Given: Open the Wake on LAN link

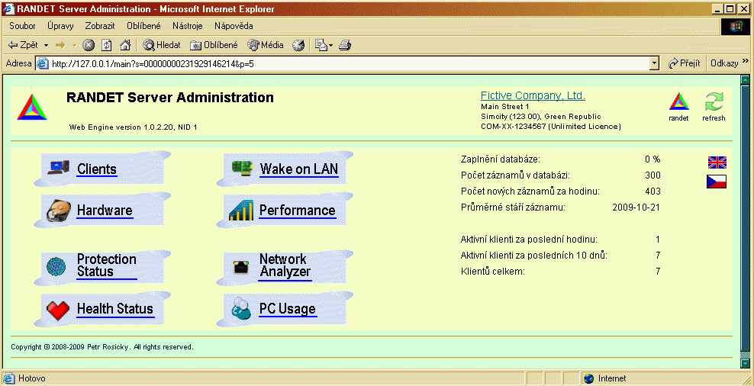Looking at the screenshot, I should coord(298,169).
